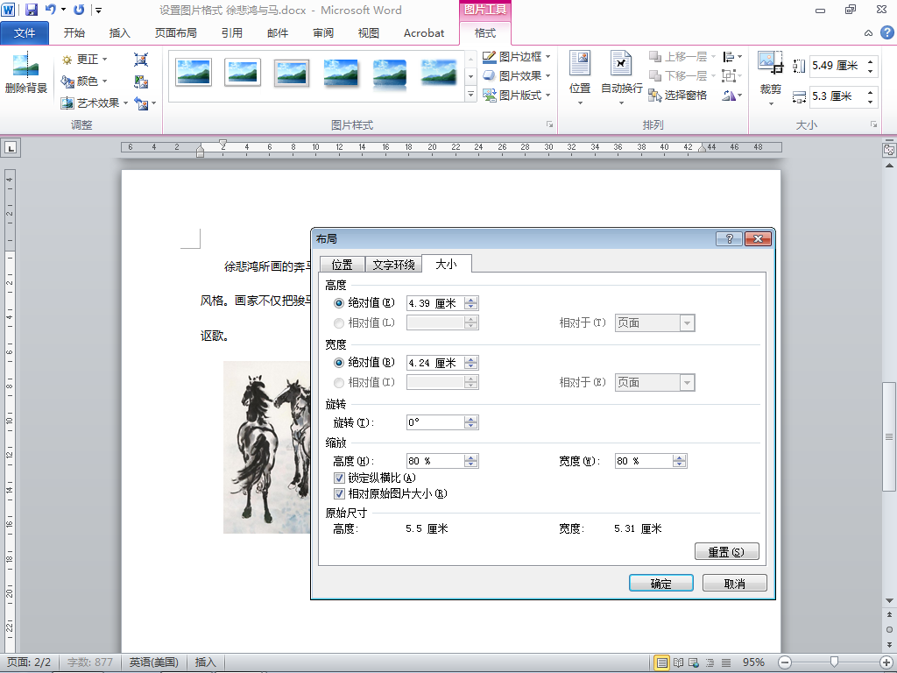Open Word help question mark icon
Image resolution: width=897 pixels, height=673 pixels.
tap(886, 32)
